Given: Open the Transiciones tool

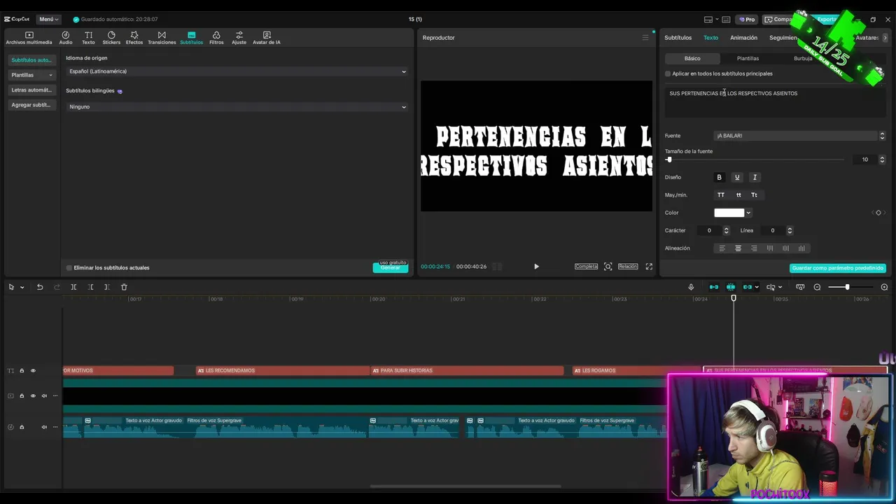Looking at the screenshot, I should tap(162, 38).
